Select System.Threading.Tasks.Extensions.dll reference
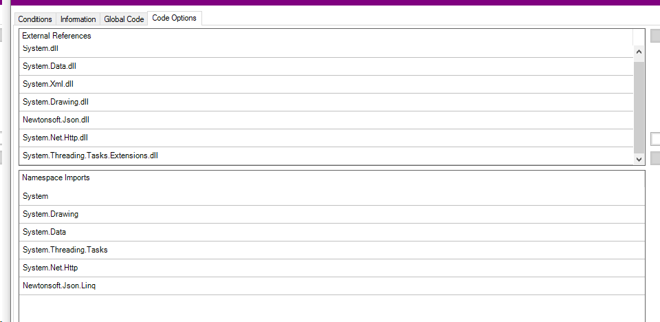Viewport: 660px width, 322px height. (326, 156)
